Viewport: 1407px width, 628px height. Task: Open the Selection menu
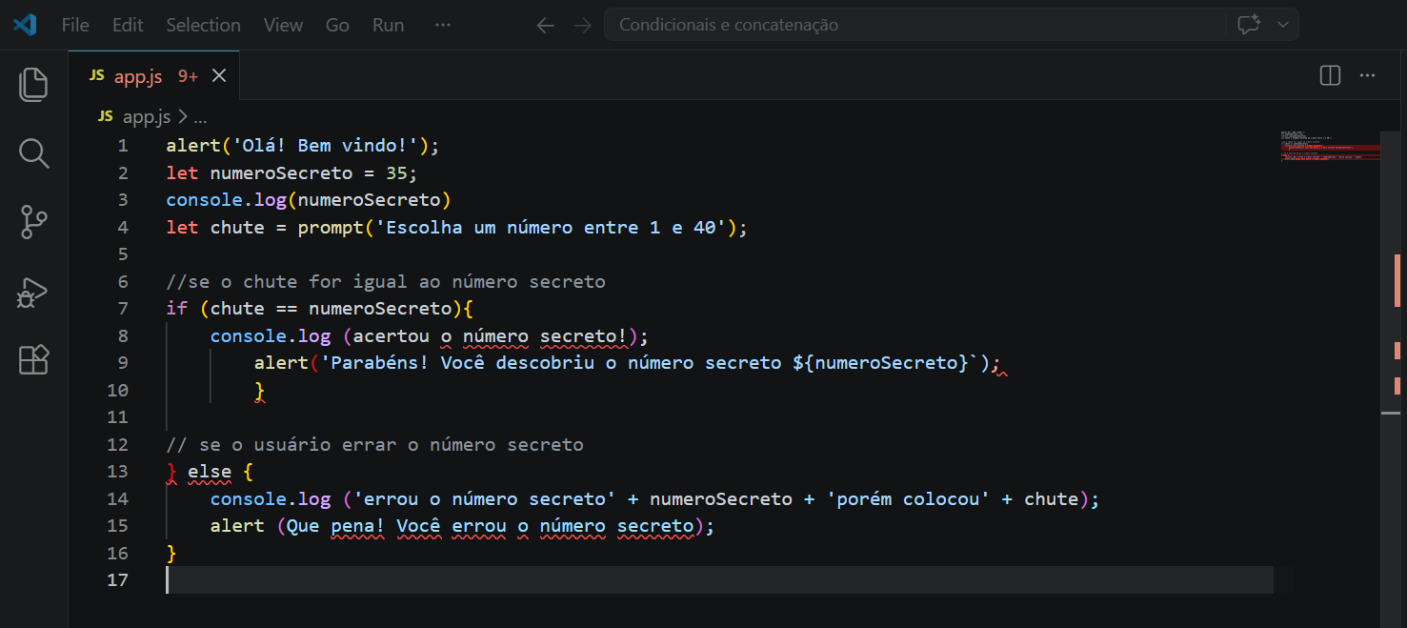click(203, 25)
